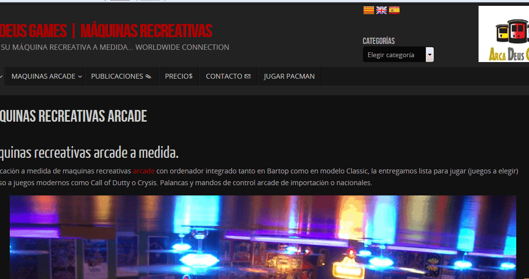Open the CONTACTO menu item
This screenshot has height=279, width=529.
click(228, 76)
